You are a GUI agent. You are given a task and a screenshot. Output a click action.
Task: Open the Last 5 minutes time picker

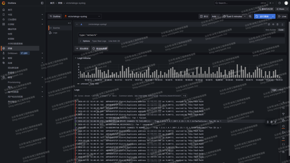[234, 16]
